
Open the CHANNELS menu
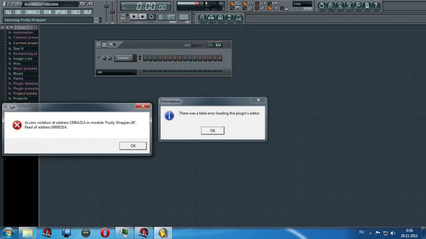coord(32,12)
